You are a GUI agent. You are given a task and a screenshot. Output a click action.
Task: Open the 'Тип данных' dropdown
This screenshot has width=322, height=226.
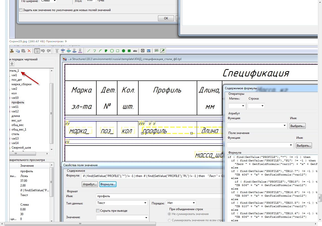(122, 203)
